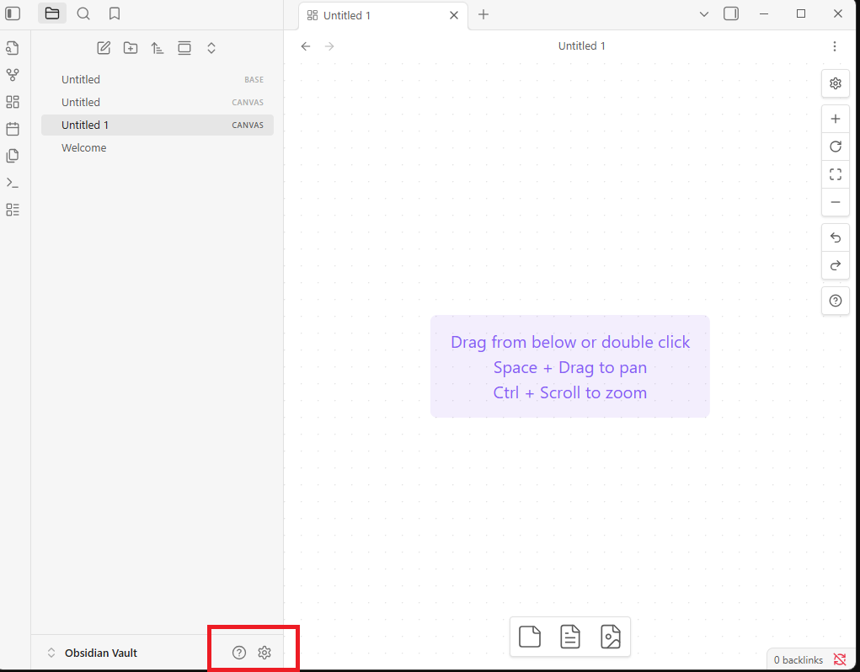Toggle the left sidebar collapse button
The image size is (860, 672).
(x=13, y=13)
